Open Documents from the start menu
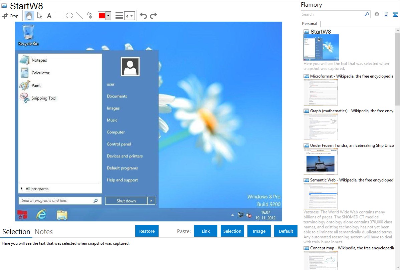400x270 pixels. click(117, 96)
